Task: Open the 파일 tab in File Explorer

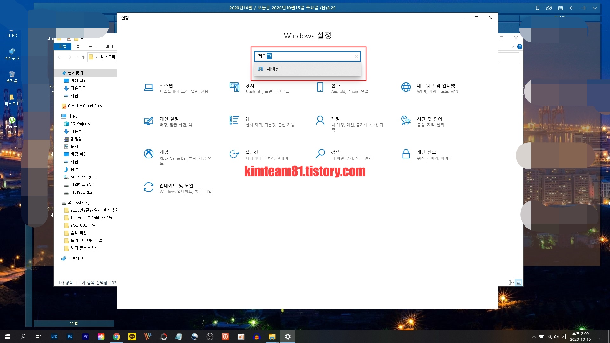Action: pyautogui.click(x=62, y=46)
